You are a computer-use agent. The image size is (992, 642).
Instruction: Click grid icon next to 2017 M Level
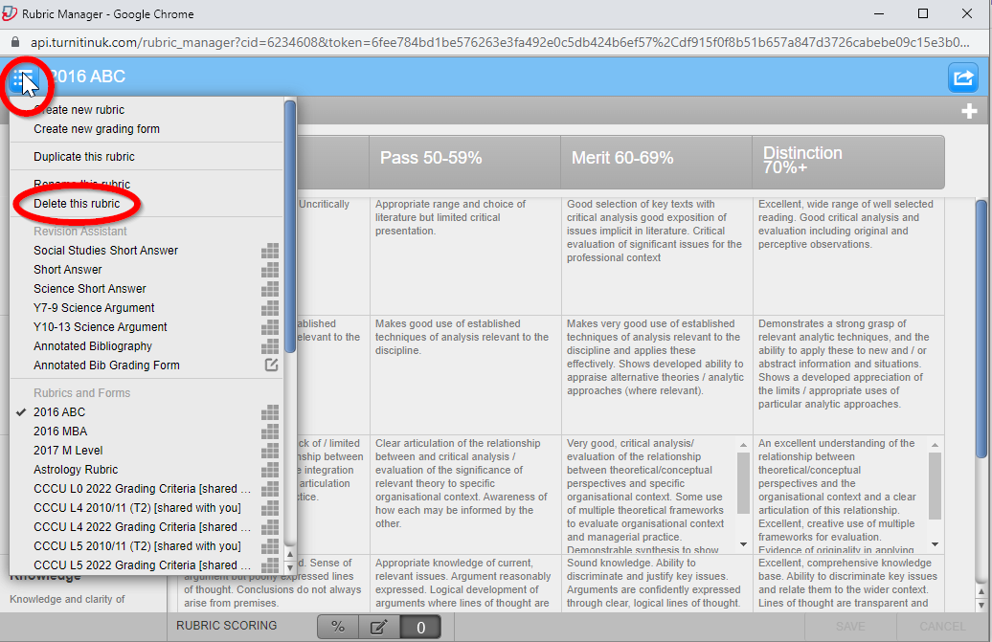click(x=270, y=451)
